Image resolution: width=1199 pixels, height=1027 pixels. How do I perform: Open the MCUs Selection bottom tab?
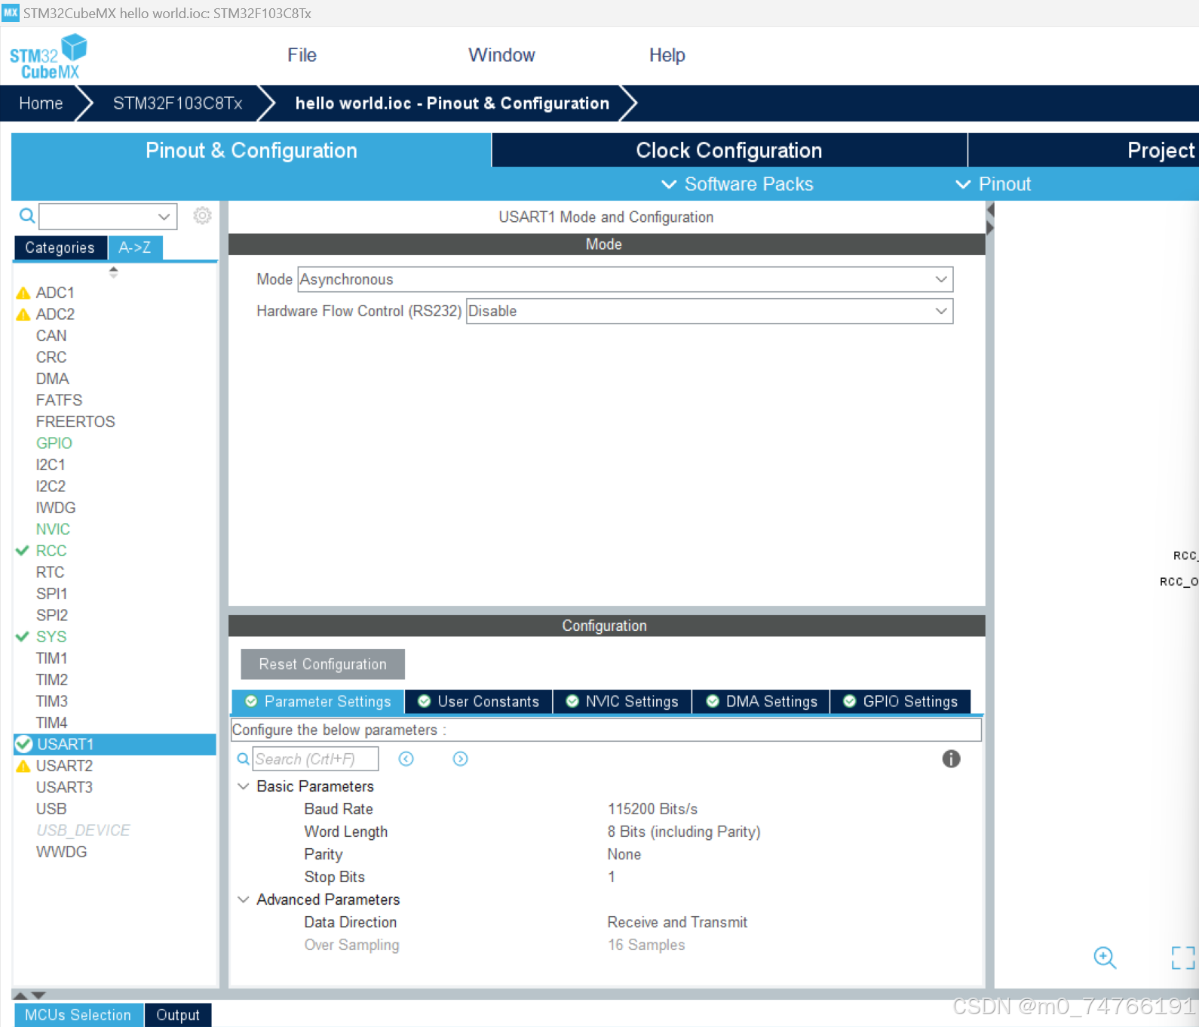click(78, 1015)
